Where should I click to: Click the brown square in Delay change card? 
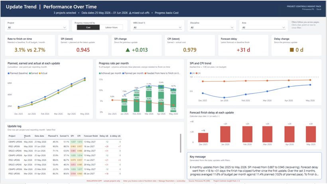pos(292,50)
